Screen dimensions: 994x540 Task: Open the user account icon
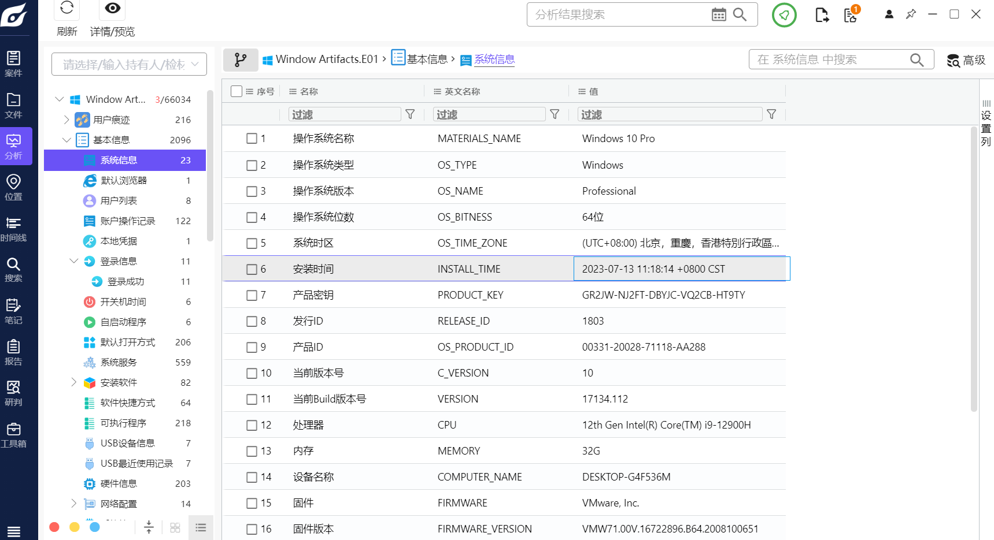tap(889, 14)
